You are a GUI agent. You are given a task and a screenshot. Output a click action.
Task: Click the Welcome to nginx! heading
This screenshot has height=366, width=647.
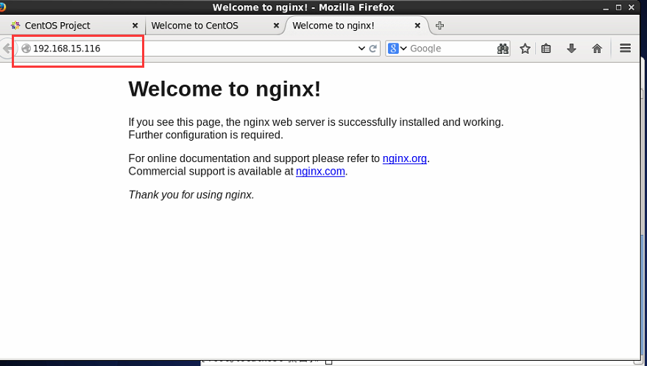pos(224,89)
